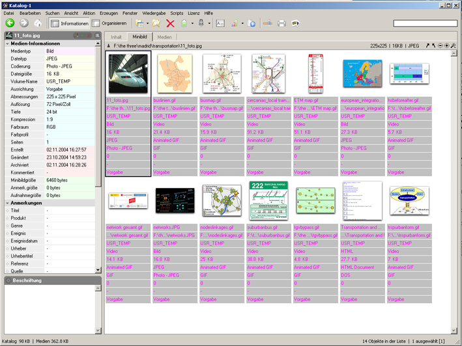The height and width of the screenshot is (346, 462).
Task: Click scroll down arrow of thumbnail view
Action: pos(454,330)
